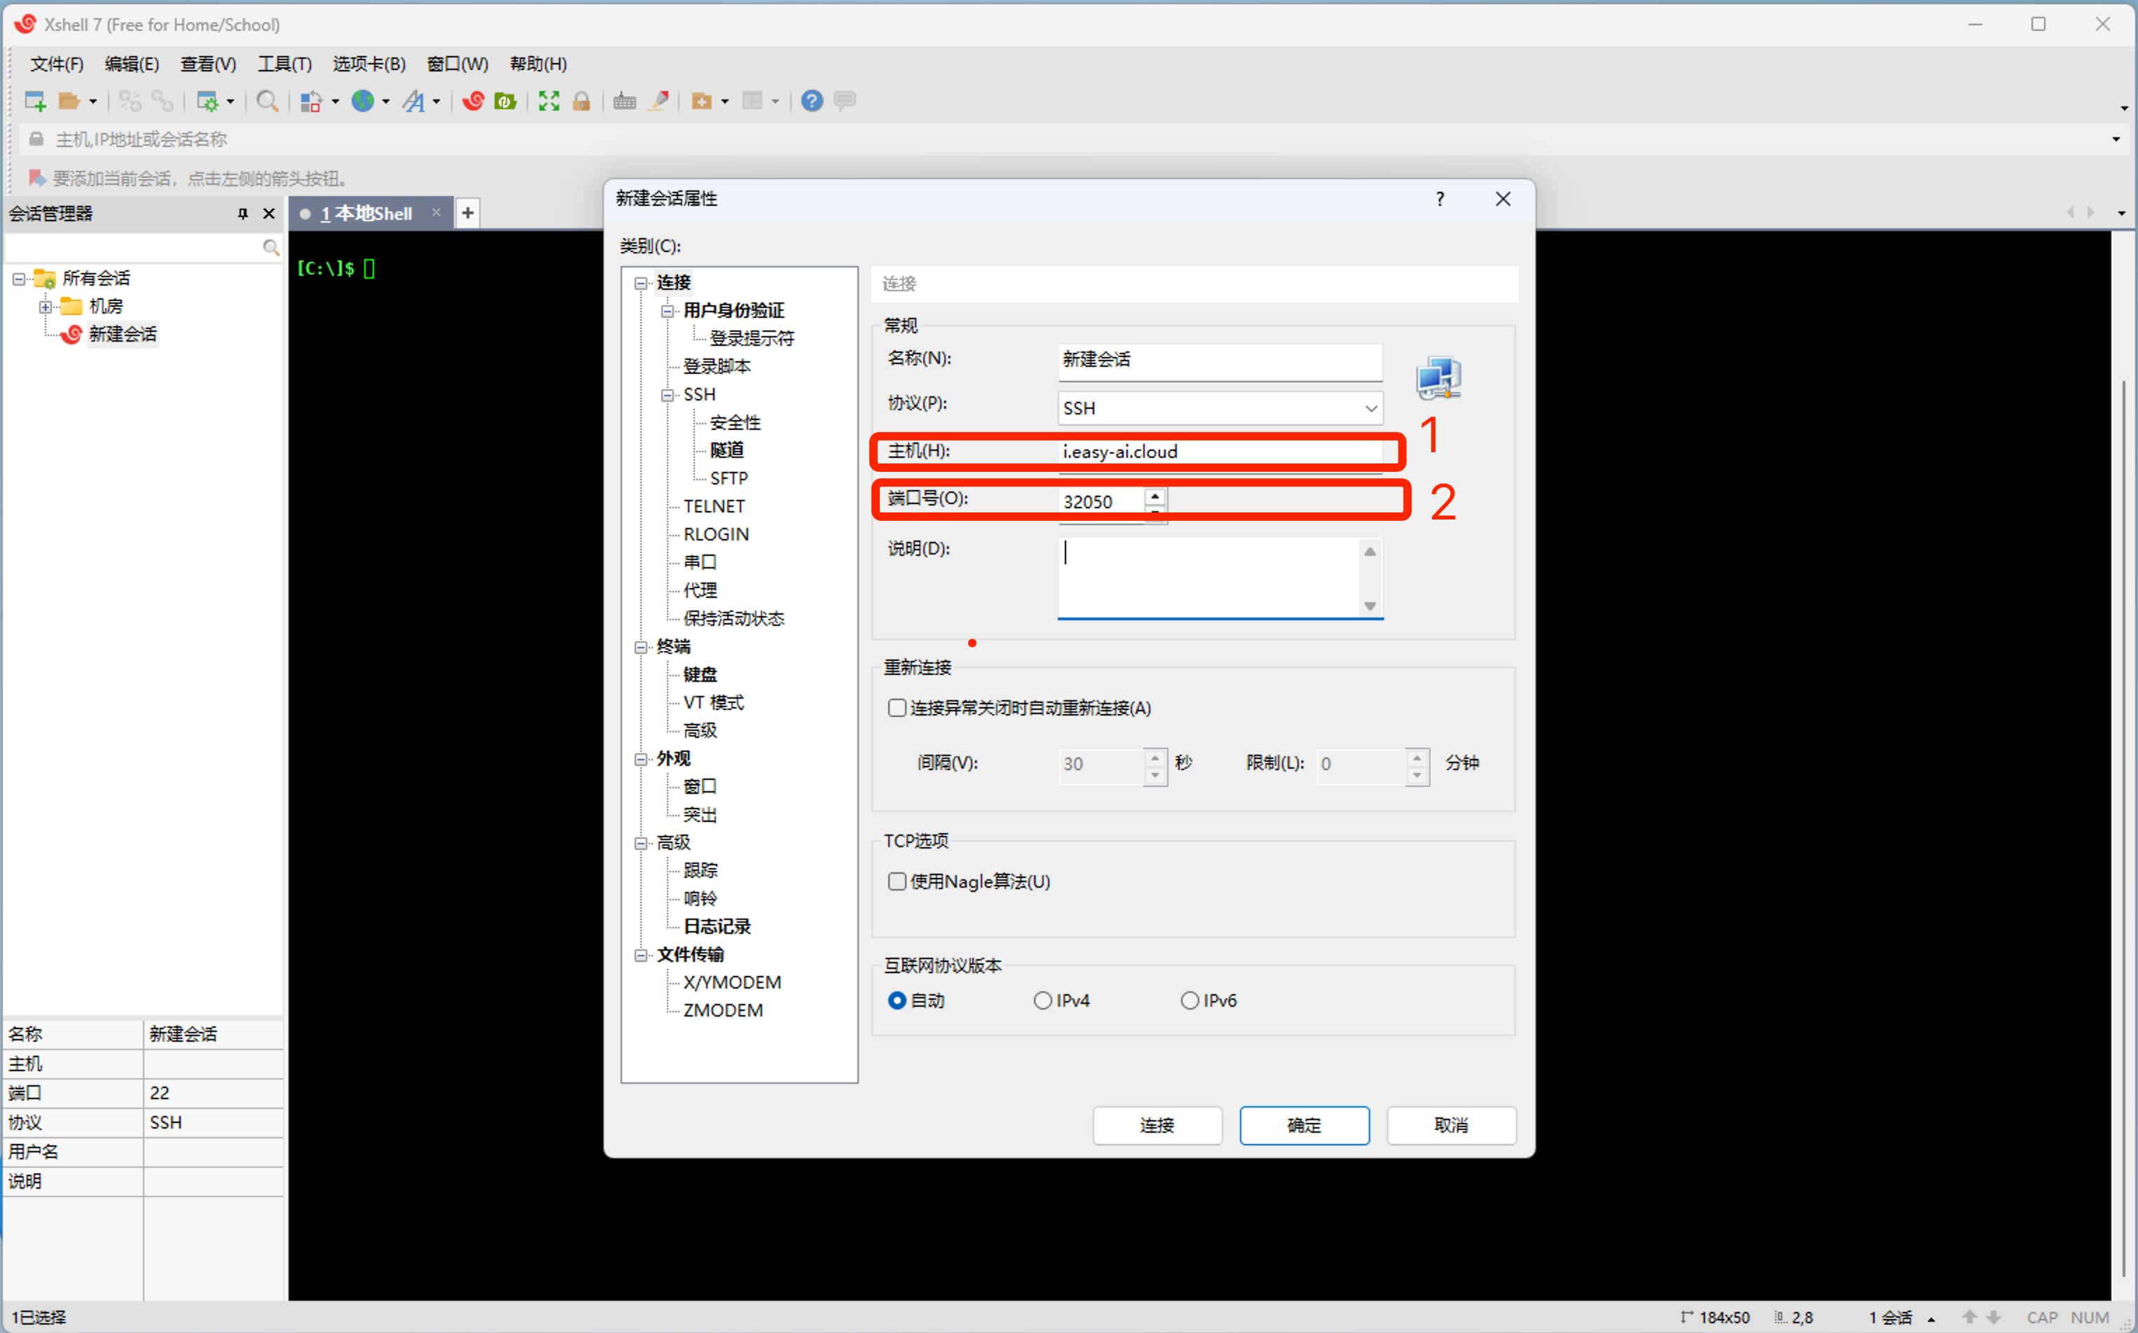Select 新建会话 in the session tree
The image size is (2138, 1333).
[122, 334]
